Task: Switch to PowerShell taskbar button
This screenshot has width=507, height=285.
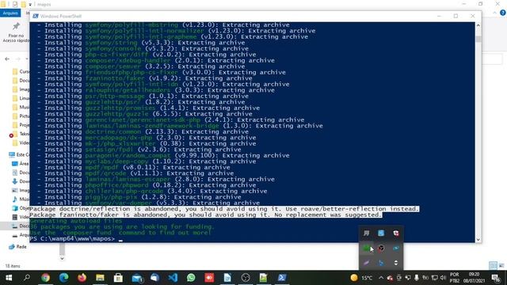Action: pos(282,278)
